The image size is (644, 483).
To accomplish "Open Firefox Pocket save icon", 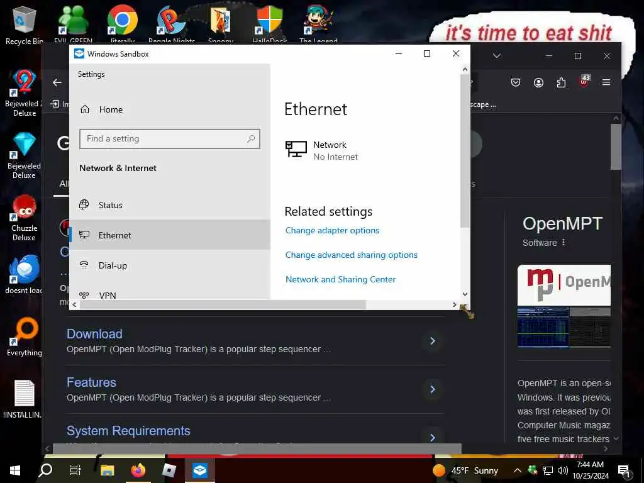I will pyautogui.click(x=516, y=82).
